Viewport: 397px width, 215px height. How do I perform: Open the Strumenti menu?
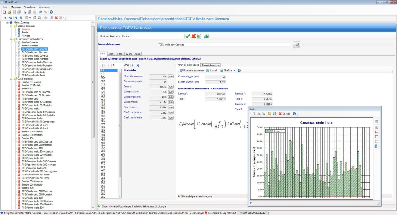point(44,7)
